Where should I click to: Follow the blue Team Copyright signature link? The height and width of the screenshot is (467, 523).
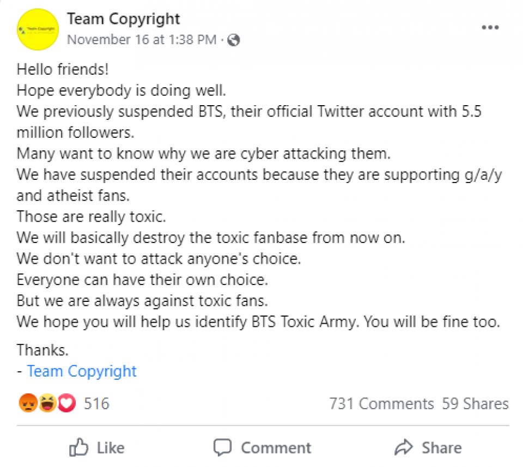[x=82, y=371]
